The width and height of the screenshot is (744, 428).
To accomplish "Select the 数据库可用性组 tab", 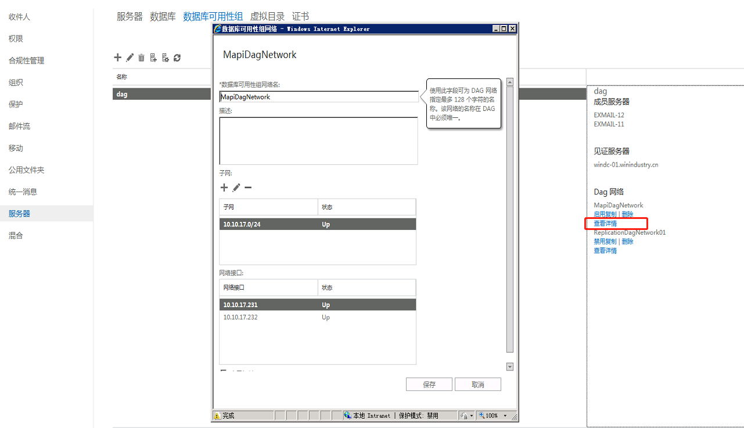I will tap(213, 17).
